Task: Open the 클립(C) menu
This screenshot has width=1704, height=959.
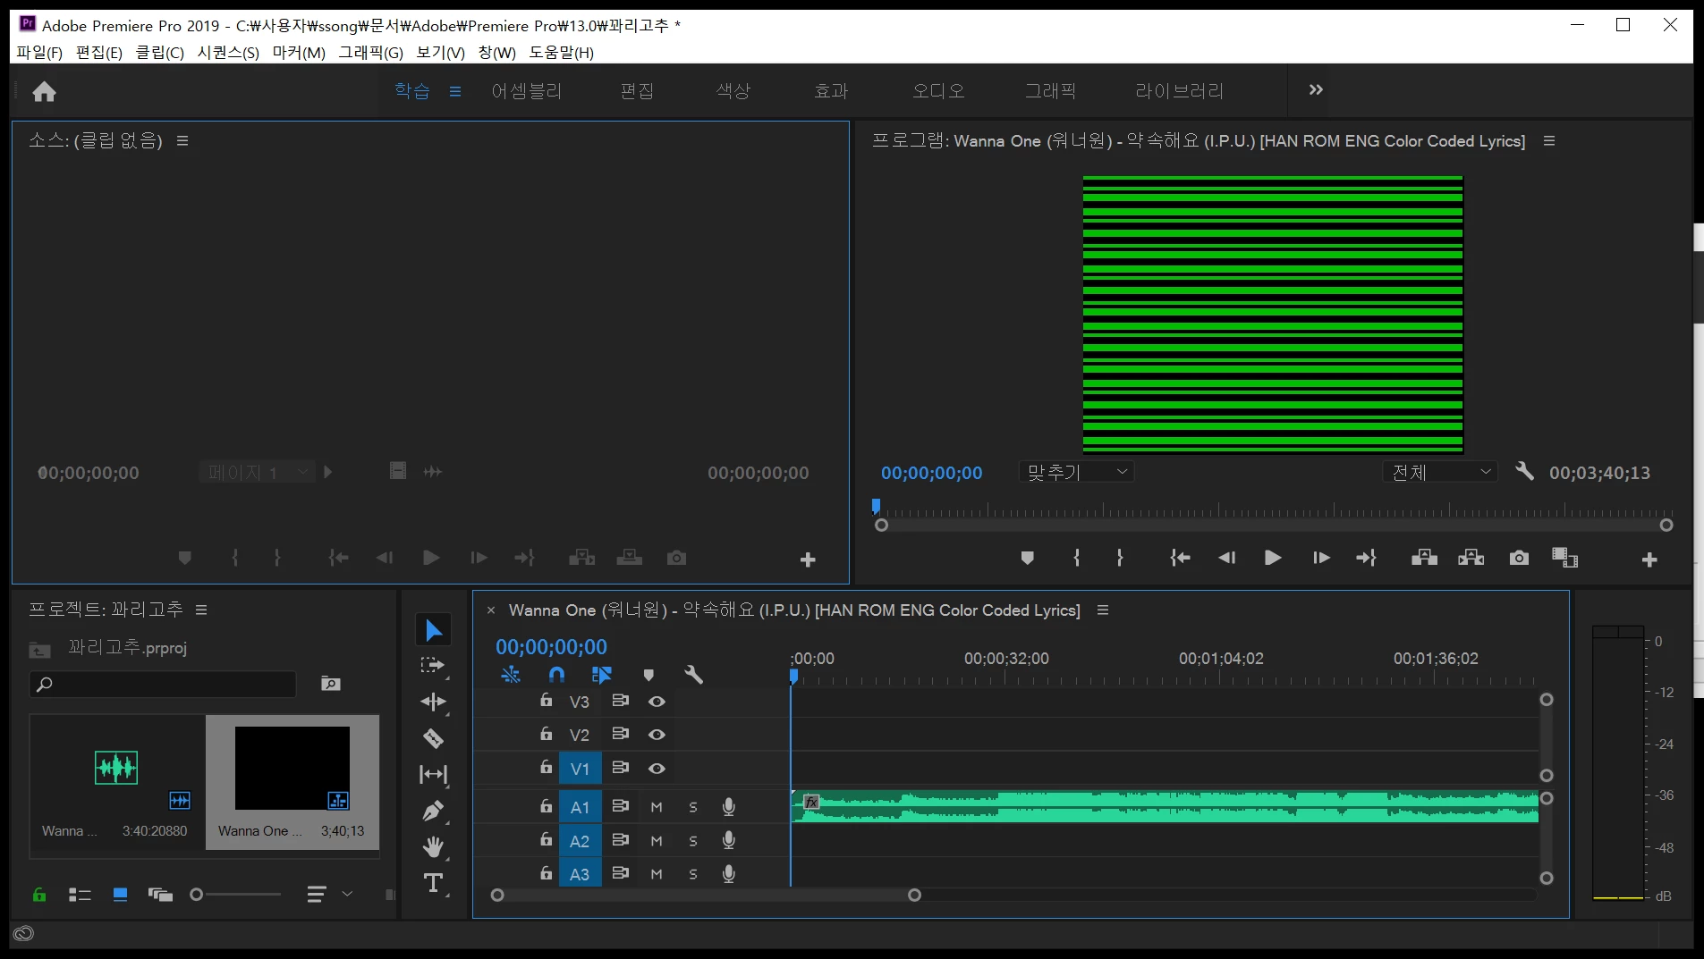Action: pos(160,53)
